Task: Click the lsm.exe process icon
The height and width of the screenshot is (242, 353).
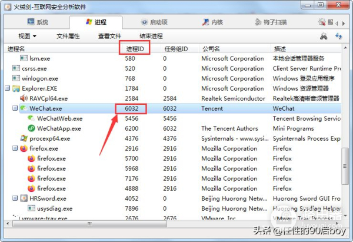Action: point(24,58)
